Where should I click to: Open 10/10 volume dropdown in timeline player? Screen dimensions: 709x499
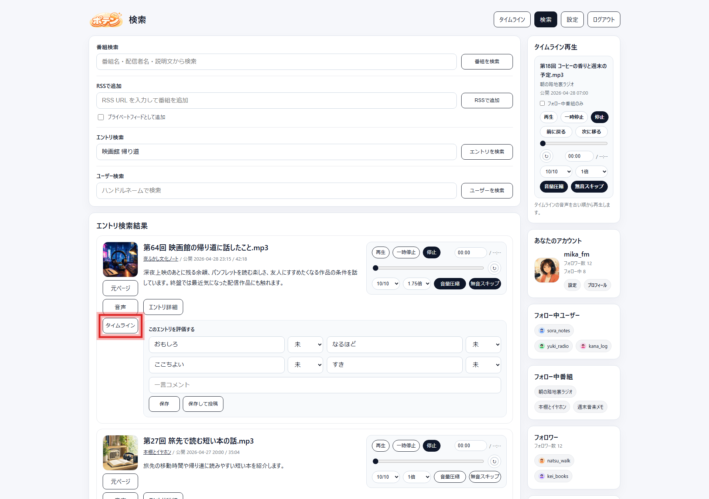(x=556, y=172)
